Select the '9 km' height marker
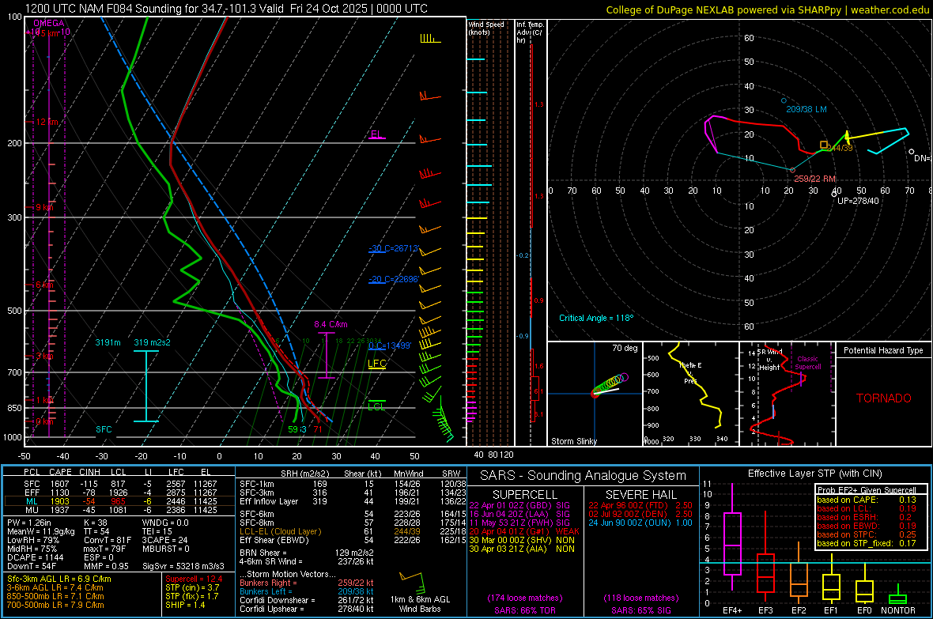The image size is (933, 619). [44, 207]
